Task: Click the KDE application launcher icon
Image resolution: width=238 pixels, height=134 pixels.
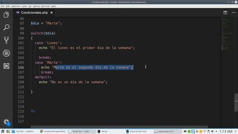Action: coord(3,131)
